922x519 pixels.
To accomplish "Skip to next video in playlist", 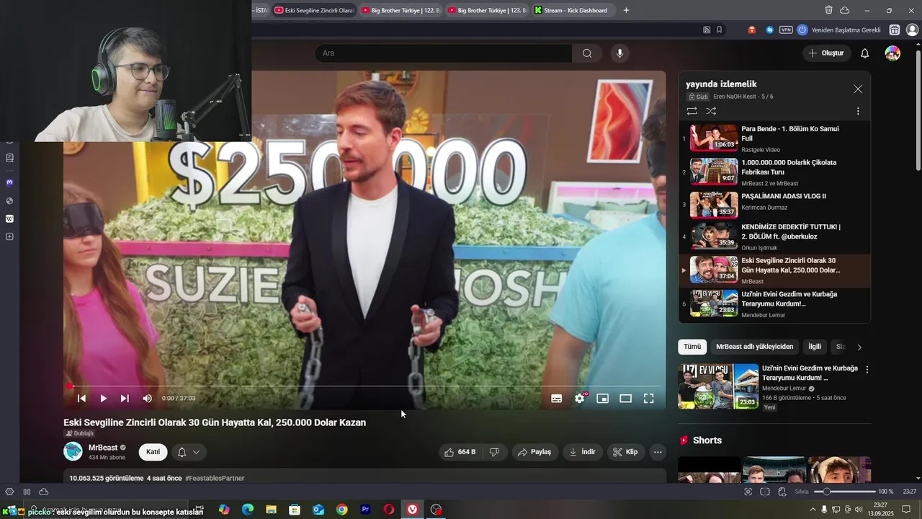I will 125,398.
